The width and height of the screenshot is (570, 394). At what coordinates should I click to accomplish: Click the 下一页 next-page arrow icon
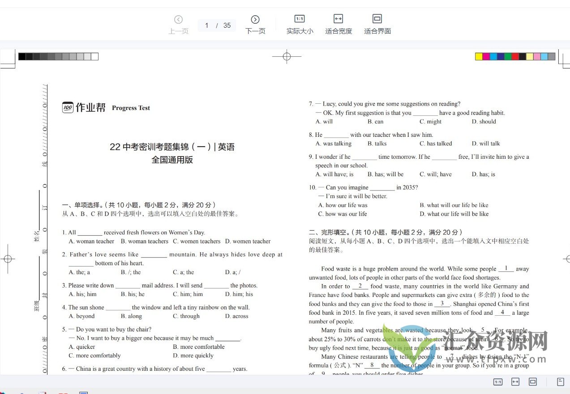[x=255, y=19]
